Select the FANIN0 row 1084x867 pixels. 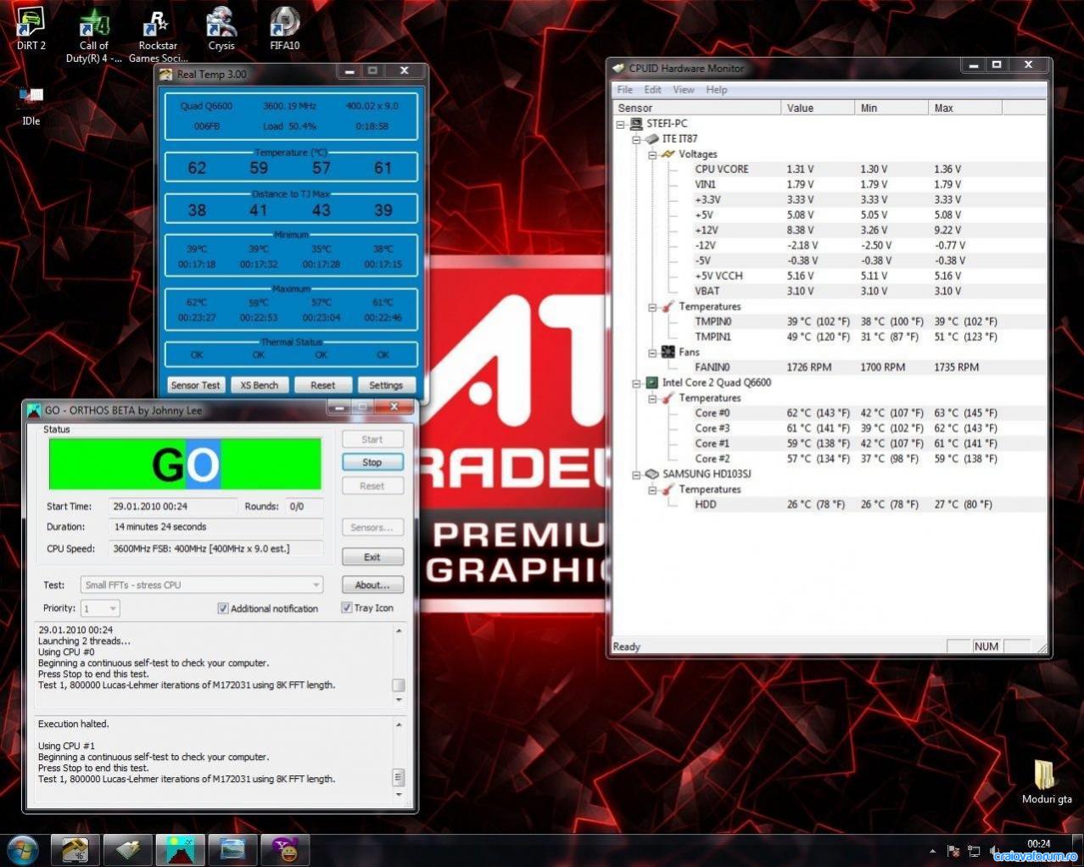828,367
